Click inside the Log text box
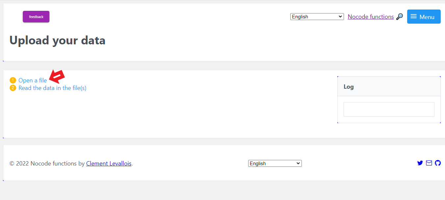This screenshot has width=445, height=200. (389, 109)
